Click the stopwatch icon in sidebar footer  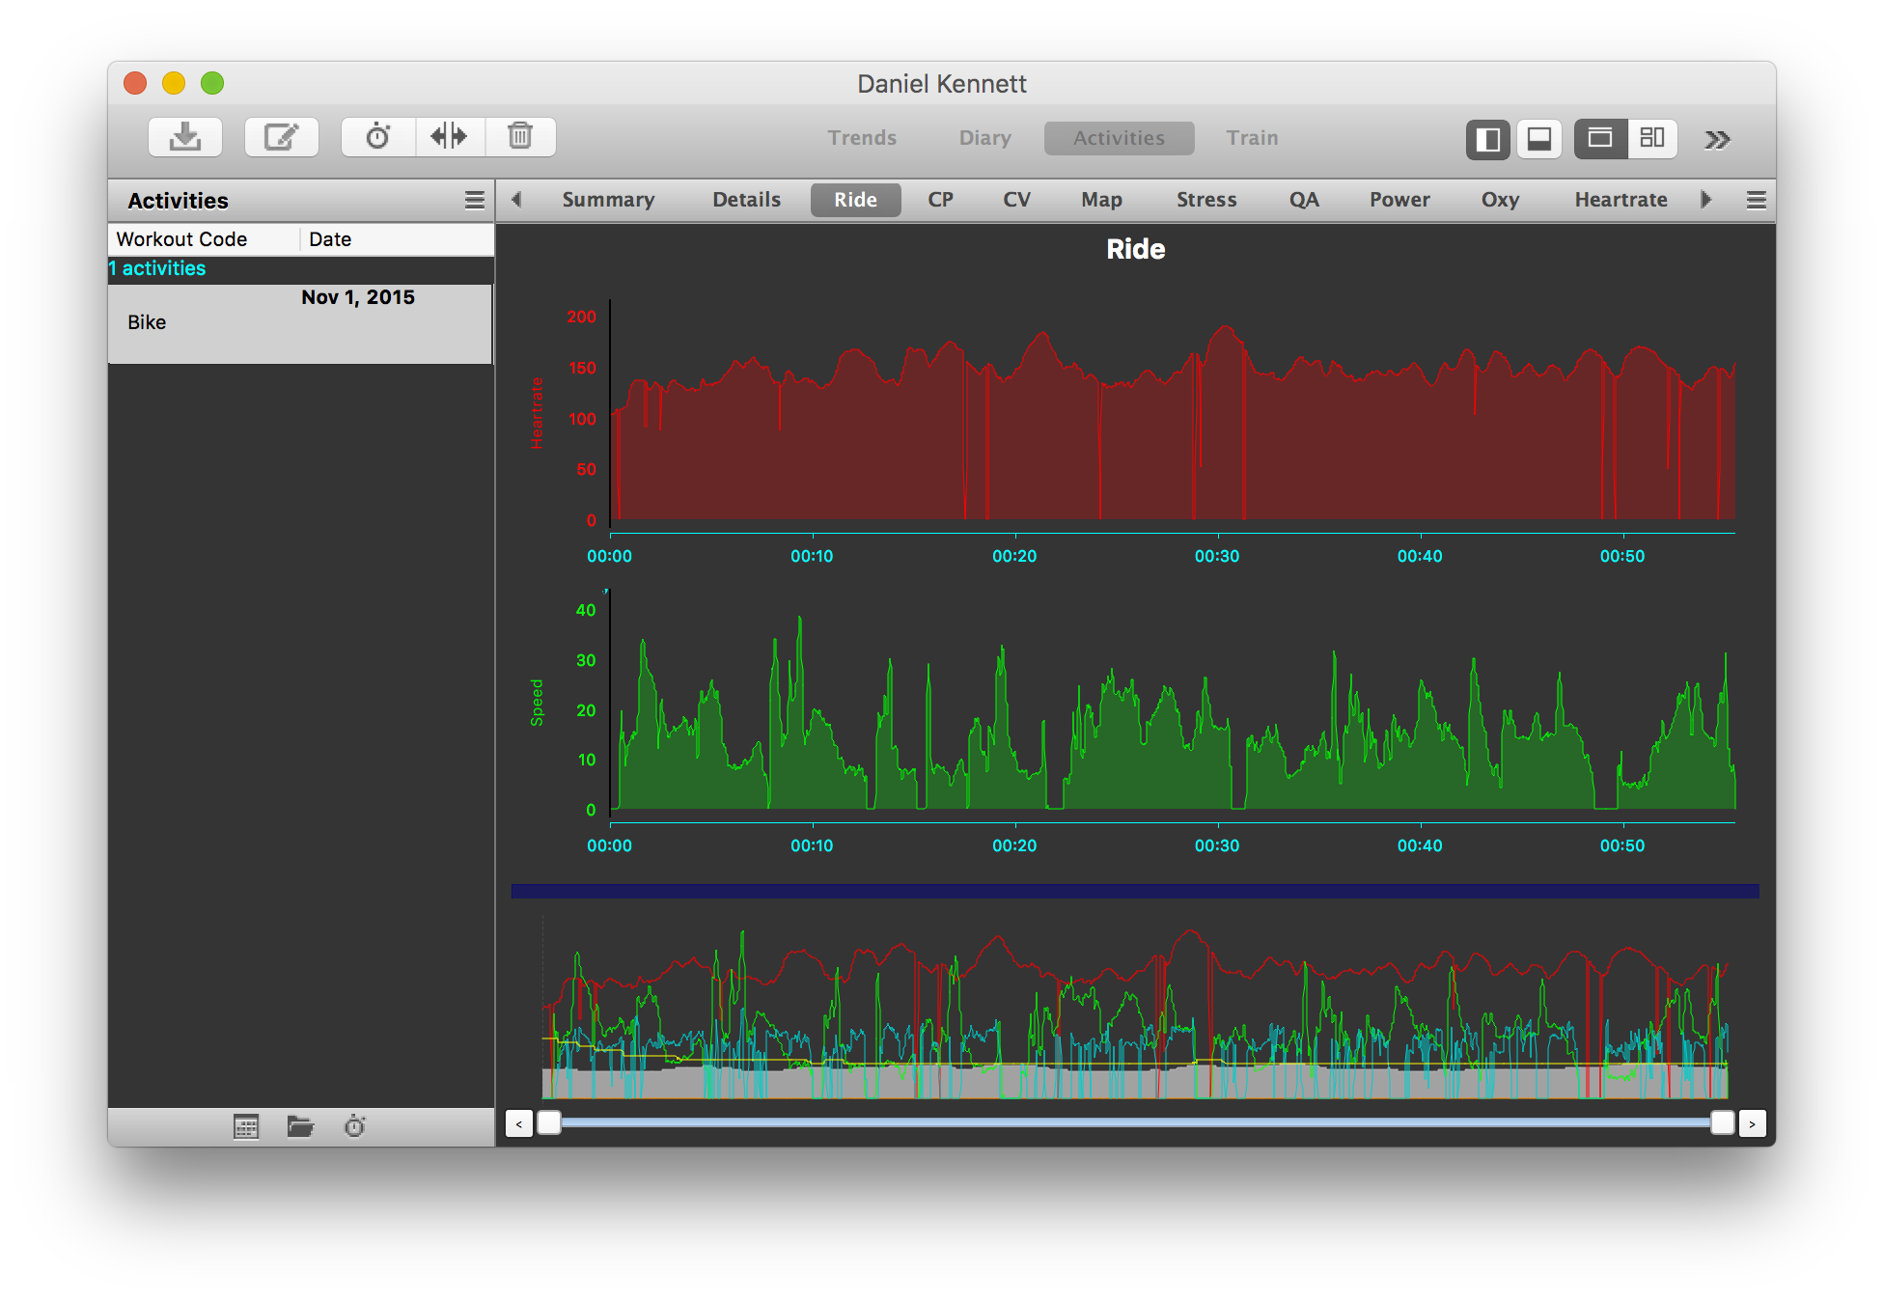tap(355, 1126)
